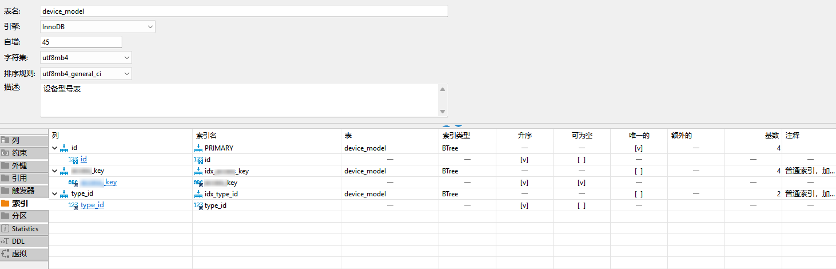Click the 表名 device_model input field

point(244,11)
